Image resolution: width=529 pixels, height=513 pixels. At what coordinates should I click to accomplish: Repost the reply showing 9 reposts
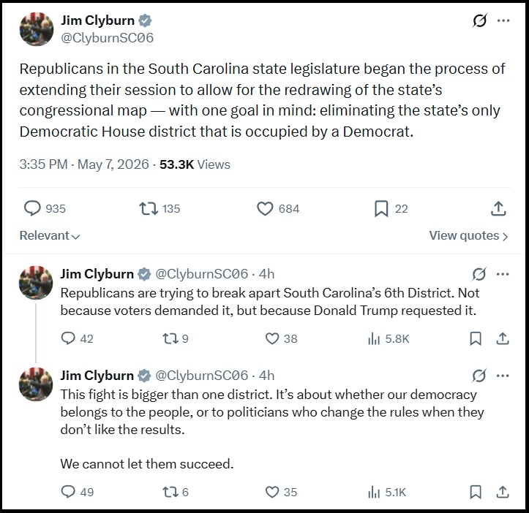[x=175, y=338]
